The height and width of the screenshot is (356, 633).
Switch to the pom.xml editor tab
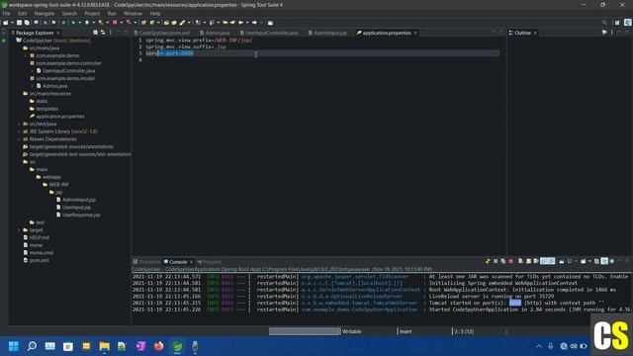click(162, 33)
